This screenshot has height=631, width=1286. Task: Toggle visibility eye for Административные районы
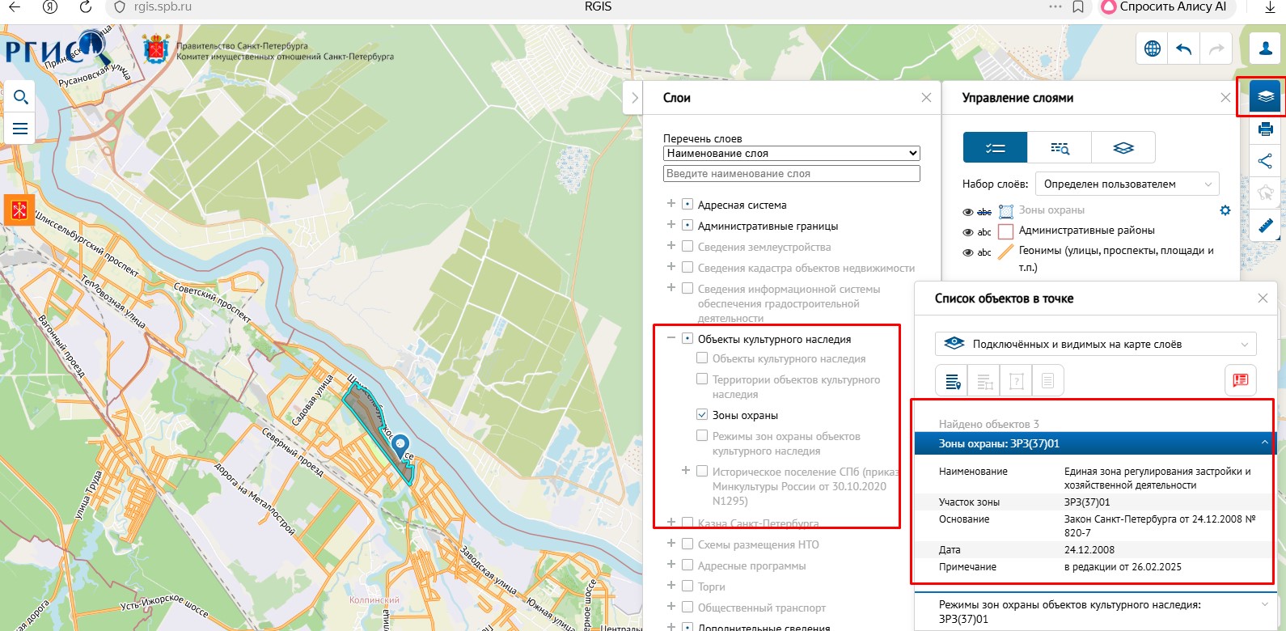point(967,232)
